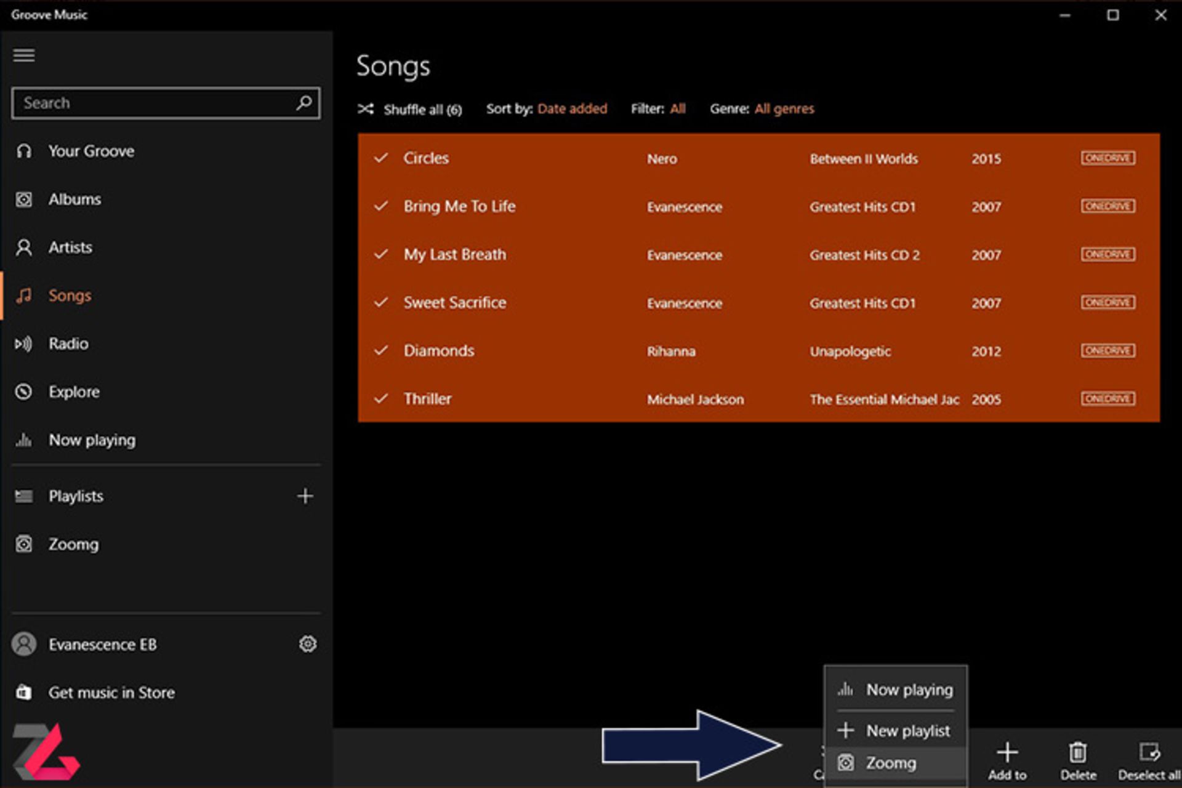Click the Playlists list icon

(x=24, y=496)
